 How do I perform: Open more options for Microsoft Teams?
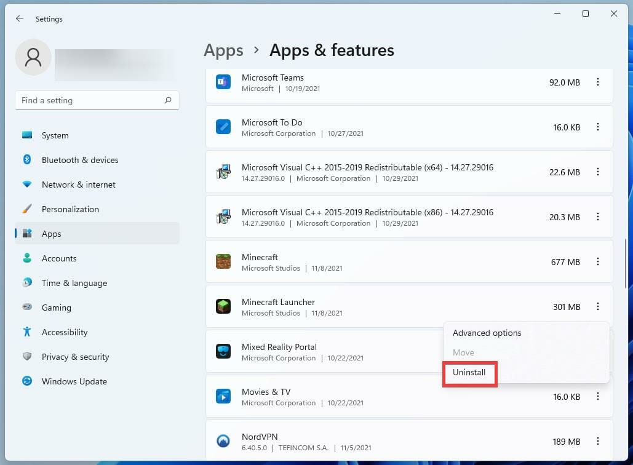597,82
